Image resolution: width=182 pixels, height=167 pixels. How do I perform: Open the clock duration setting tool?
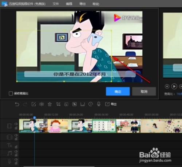pyautogui.click(x=91, y=104)
